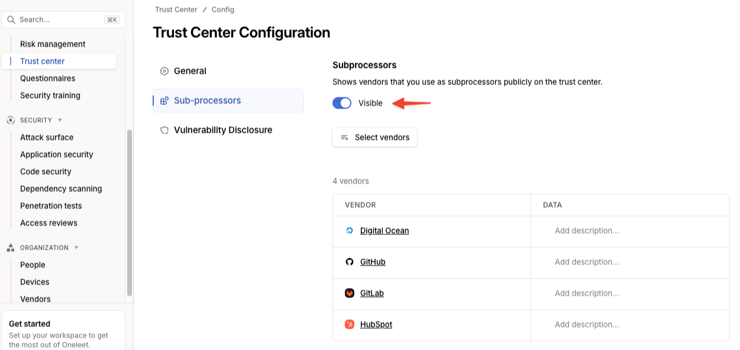740x350 pixels.
Task: Open Risk management in the sidebar
Action: coord(53,44)
